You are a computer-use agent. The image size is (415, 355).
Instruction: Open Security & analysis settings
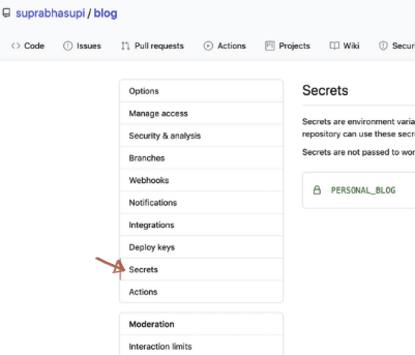click(x=201, y=136)
